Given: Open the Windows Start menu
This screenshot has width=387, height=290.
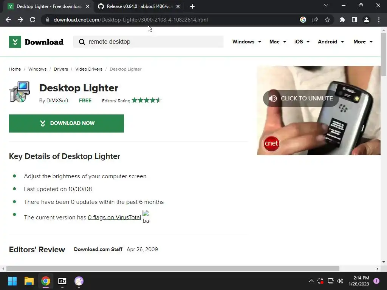Looking at the screenshot, I should 12,281.
